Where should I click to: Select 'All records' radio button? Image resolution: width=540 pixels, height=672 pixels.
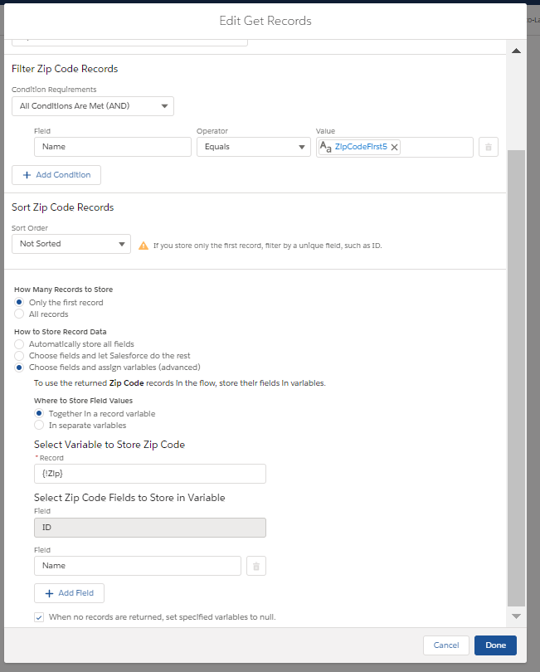[20, 314]
